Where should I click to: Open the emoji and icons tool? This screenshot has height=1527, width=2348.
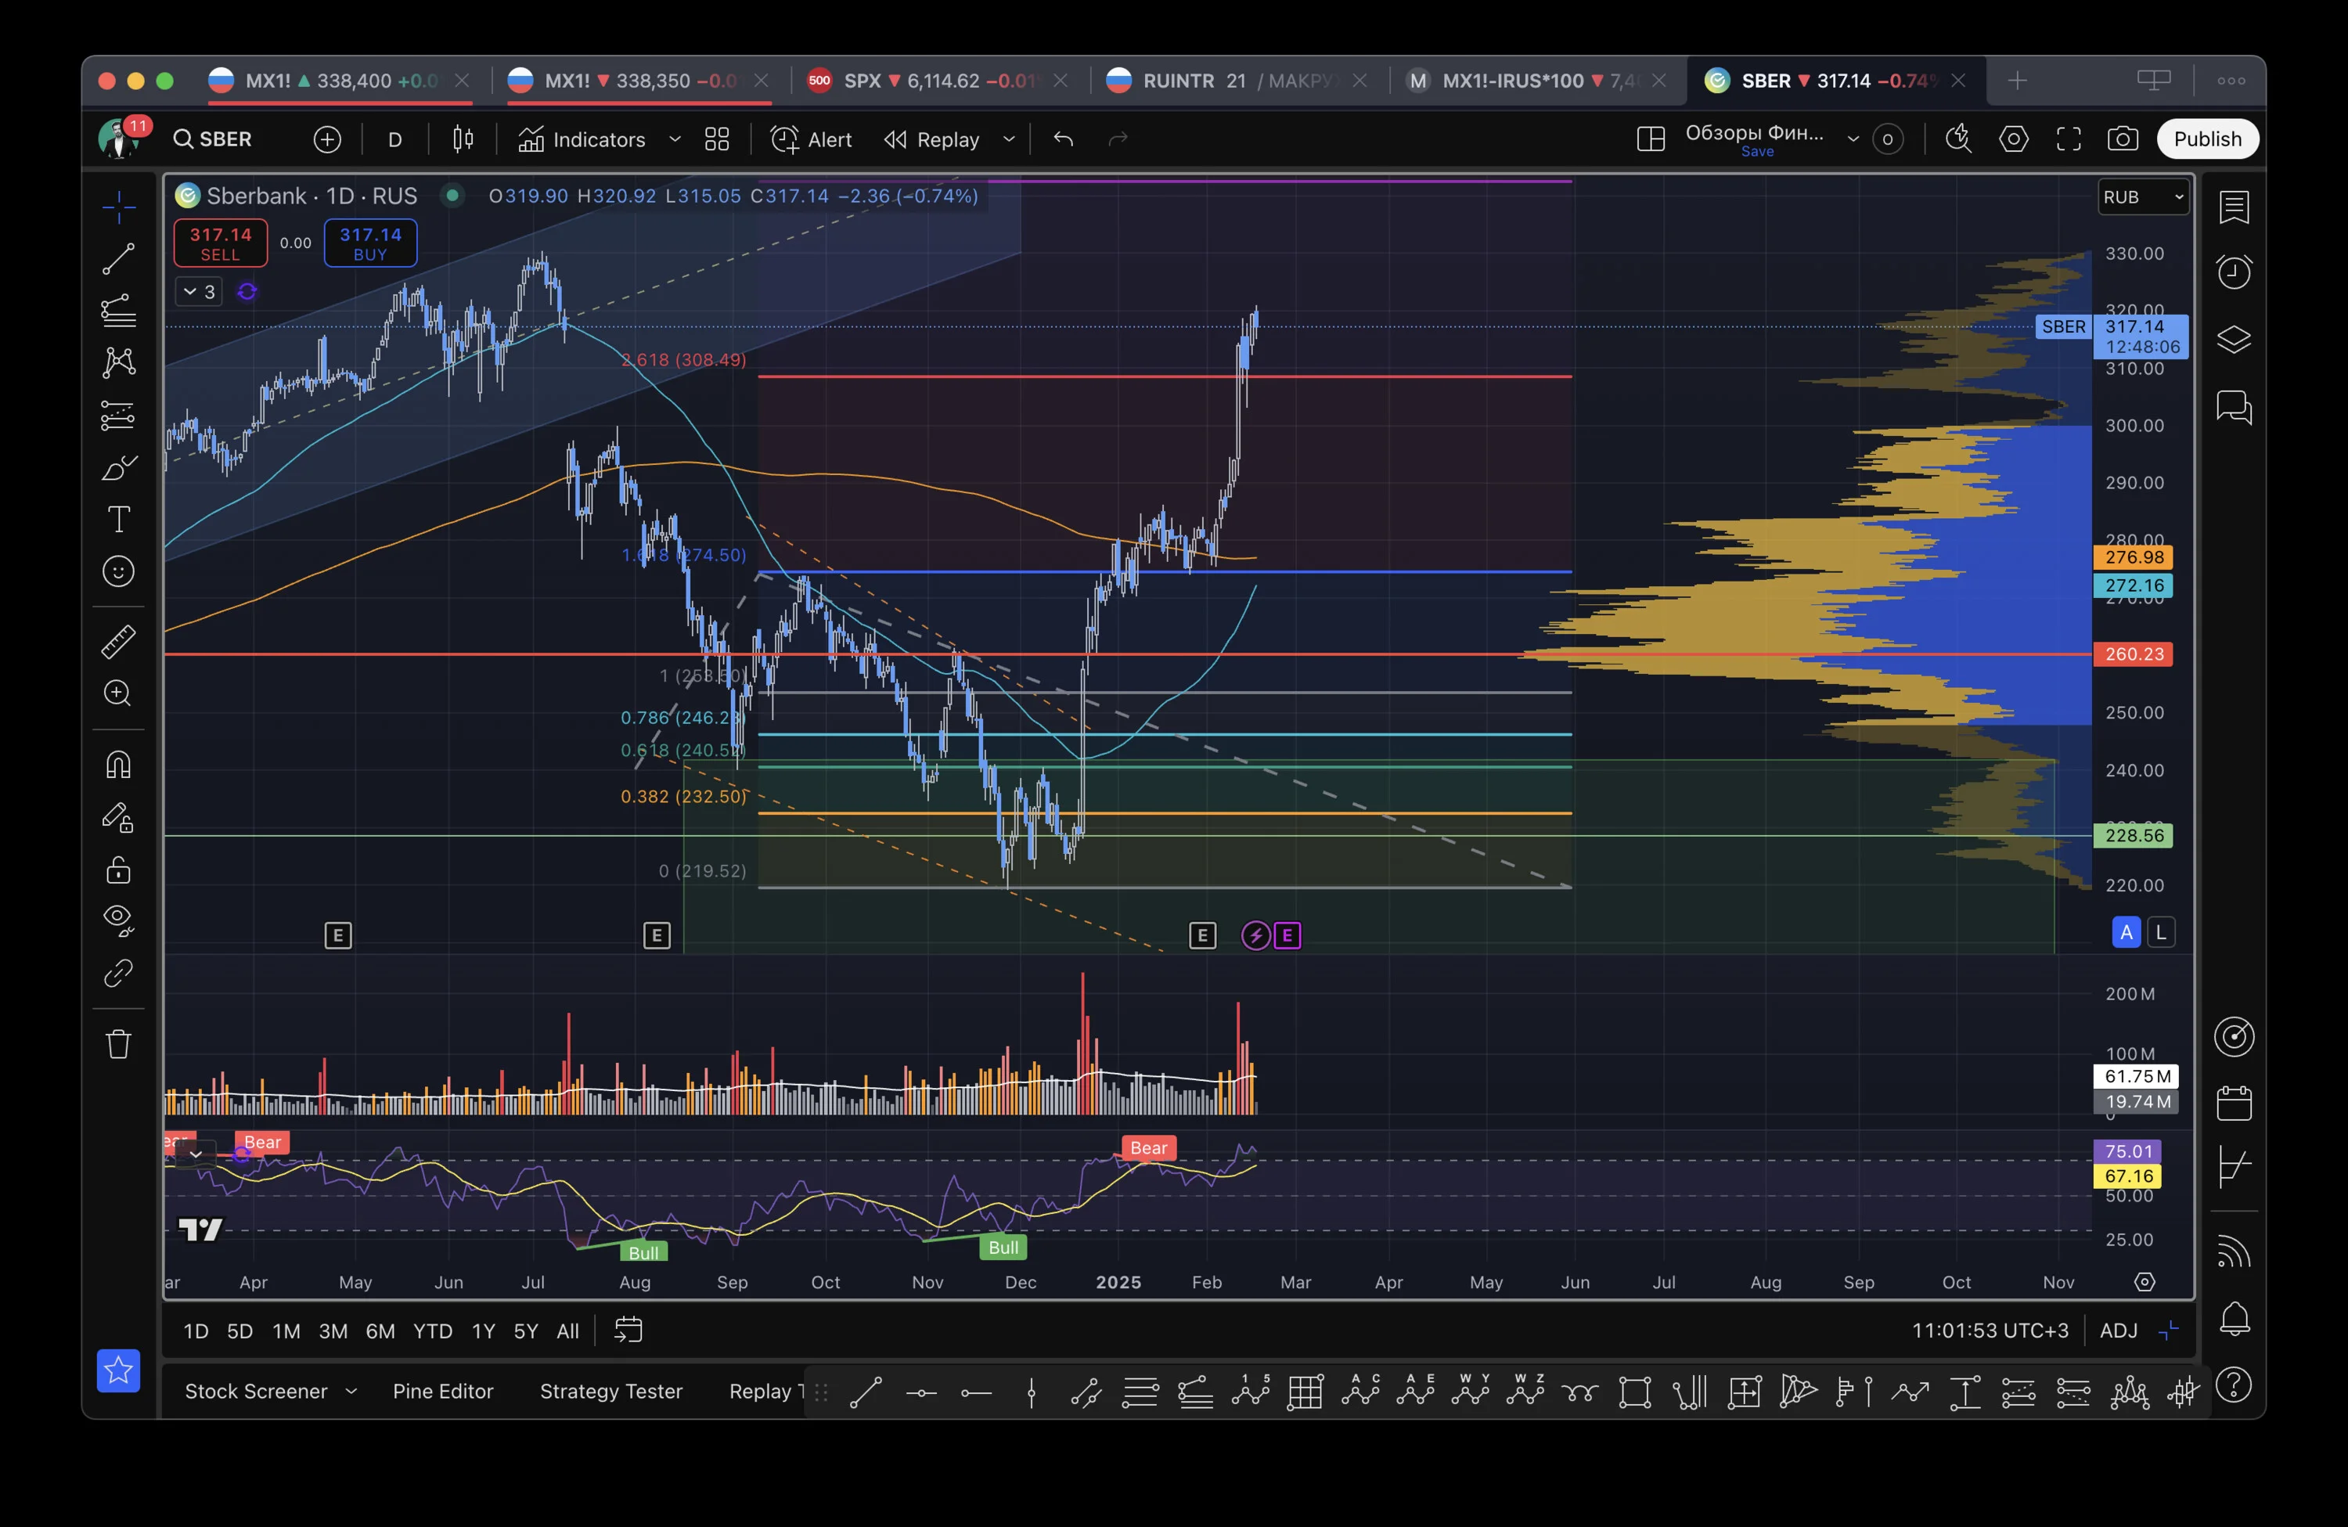(118, 571)
